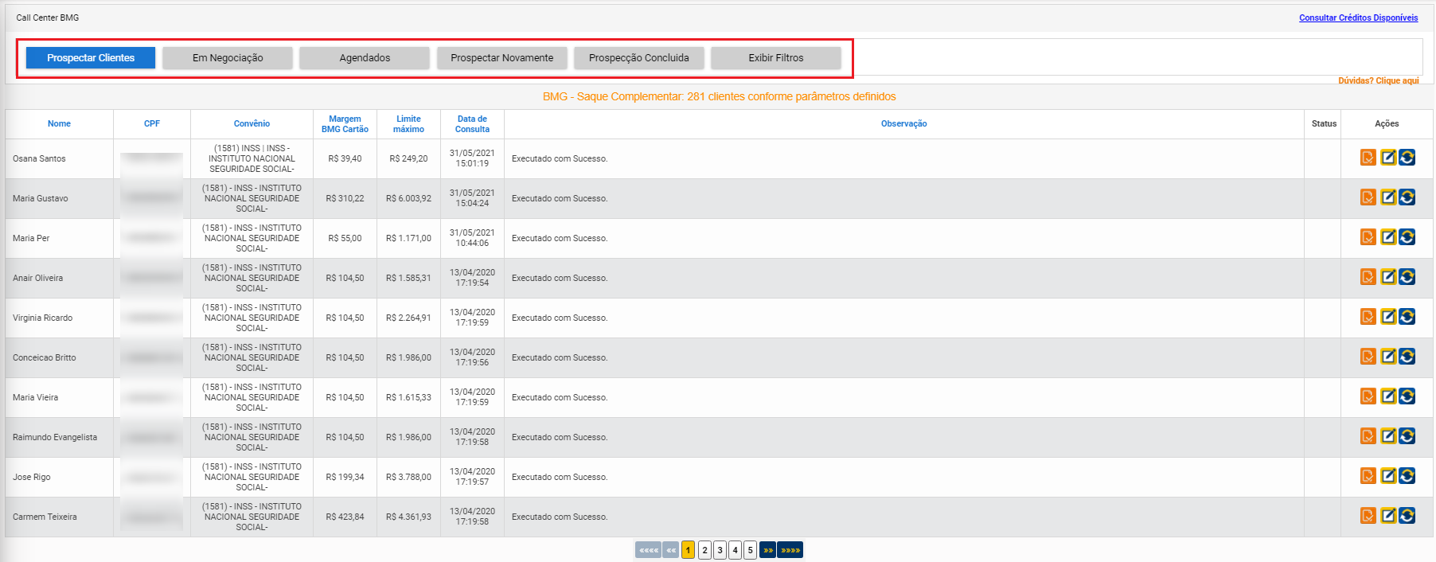Refresh the Jose Rigo row
The image size is (1436, 562).
coord(1407,476)
